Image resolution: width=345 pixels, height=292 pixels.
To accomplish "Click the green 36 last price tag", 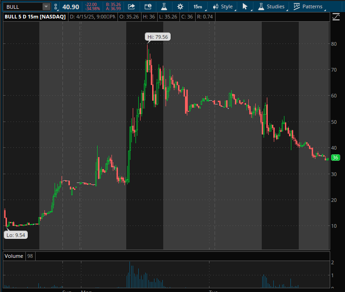I will coord(335,158).
